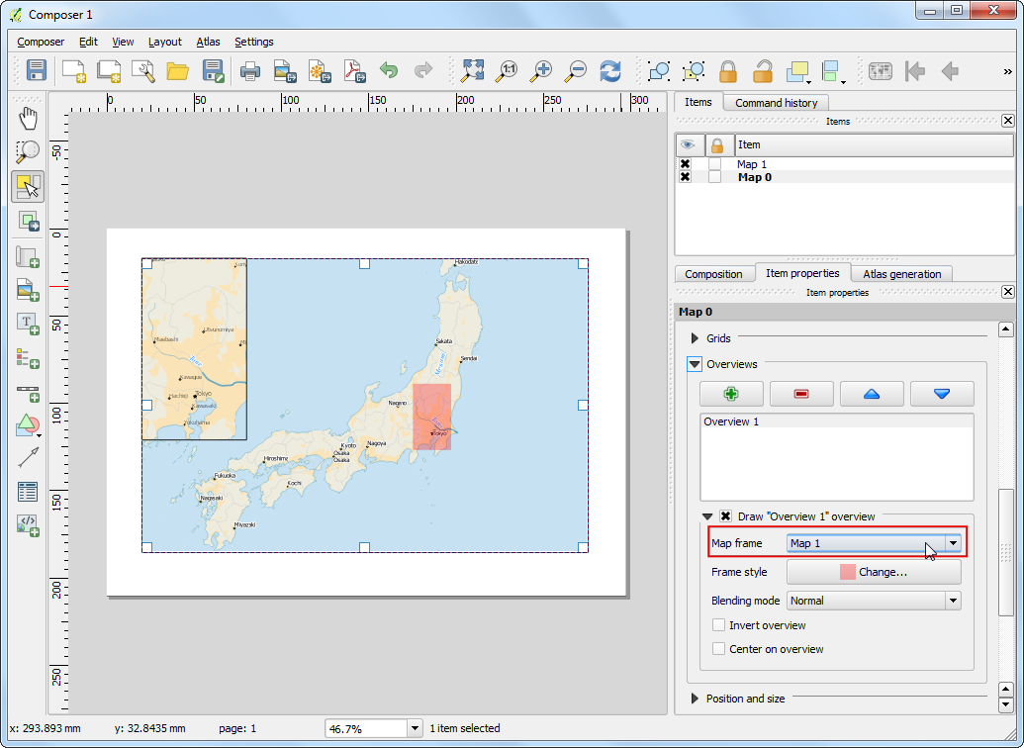Move the overview up with blue arrow

point(872,394)
